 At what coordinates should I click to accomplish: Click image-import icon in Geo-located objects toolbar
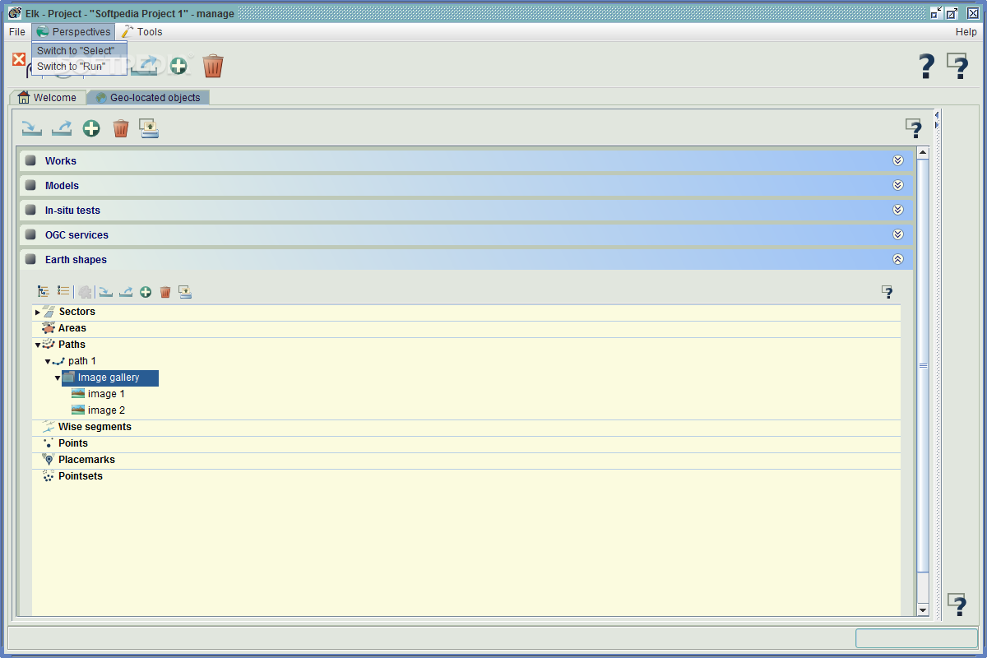pyautogui.click(x=149, y=128)
